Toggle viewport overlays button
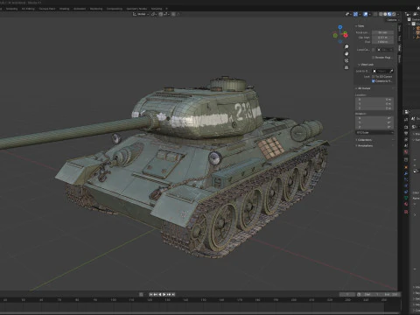The width and height of the screenshot is (420, 315). point(365,14)
